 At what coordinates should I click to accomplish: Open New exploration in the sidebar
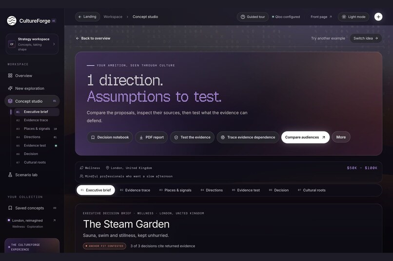click(32, 88)
